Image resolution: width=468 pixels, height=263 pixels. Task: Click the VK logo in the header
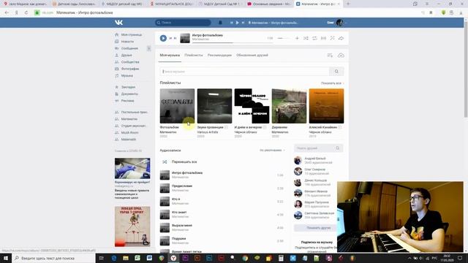(118, 23)
